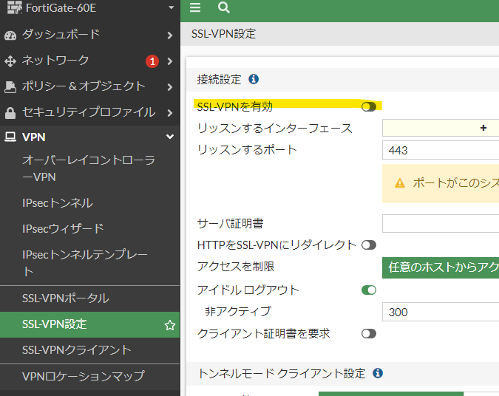
Task: Expand the ダッシュボード menu chevron
Action: pos(170,35)
